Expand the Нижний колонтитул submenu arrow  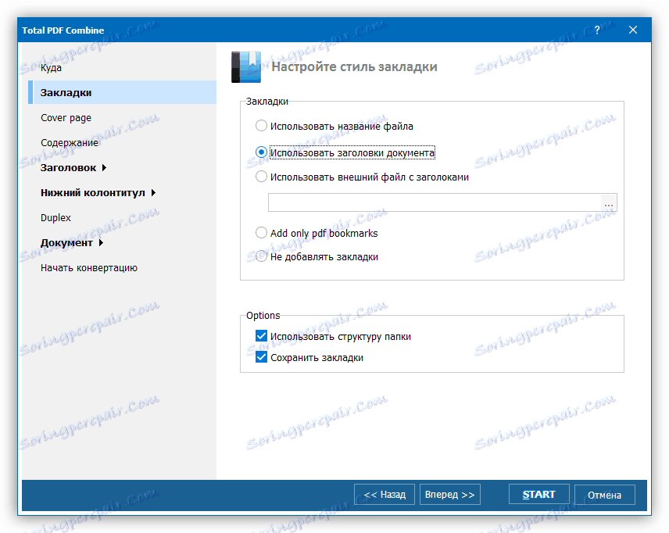tap(153, 193)
